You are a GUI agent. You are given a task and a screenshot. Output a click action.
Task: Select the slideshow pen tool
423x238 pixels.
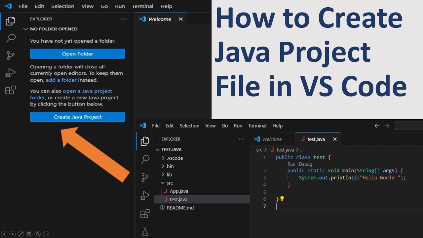pyautogui.click(x=21, y=234)
